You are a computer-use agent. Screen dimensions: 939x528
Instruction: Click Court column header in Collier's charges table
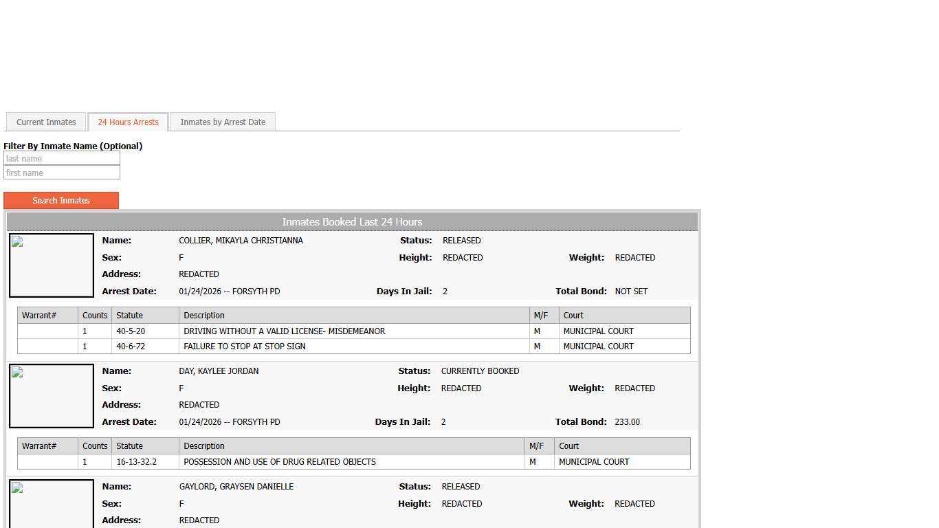(x=573, y=316)
